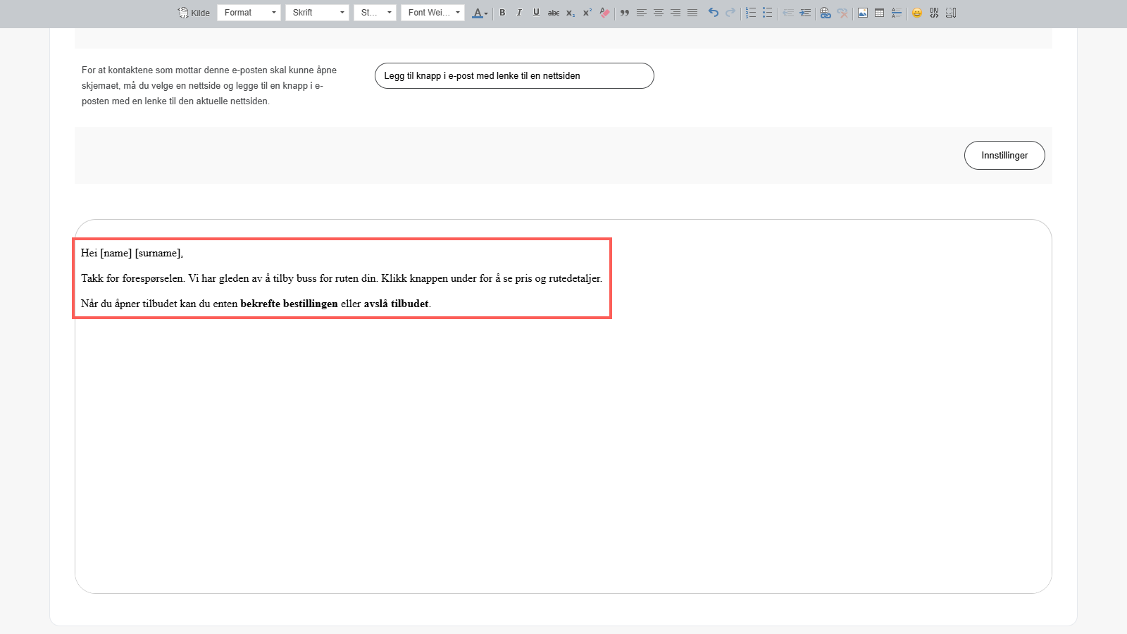1127x634 pixels.
Task: Apply superscript formatting
Action: 587,13
